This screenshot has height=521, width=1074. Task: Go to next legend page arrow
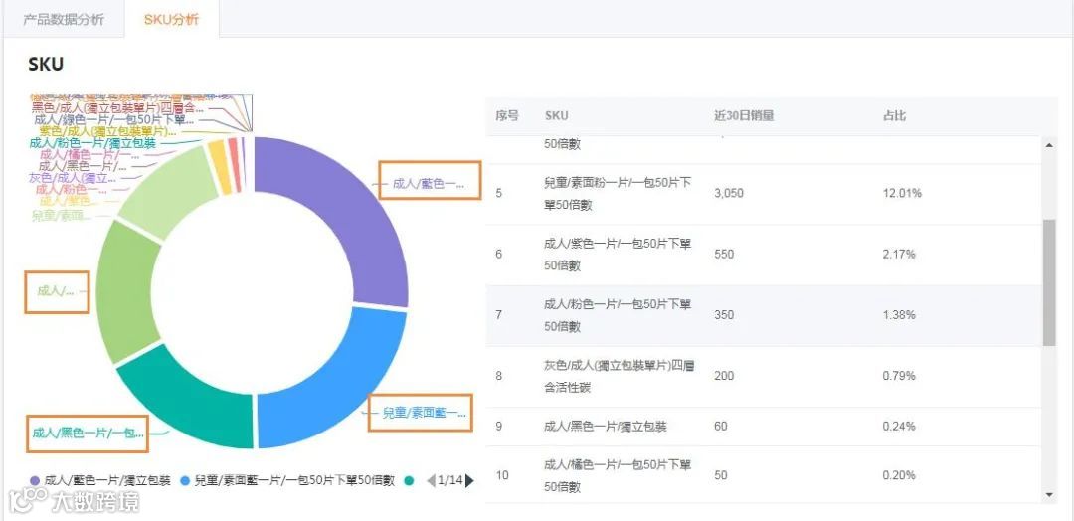469,481
